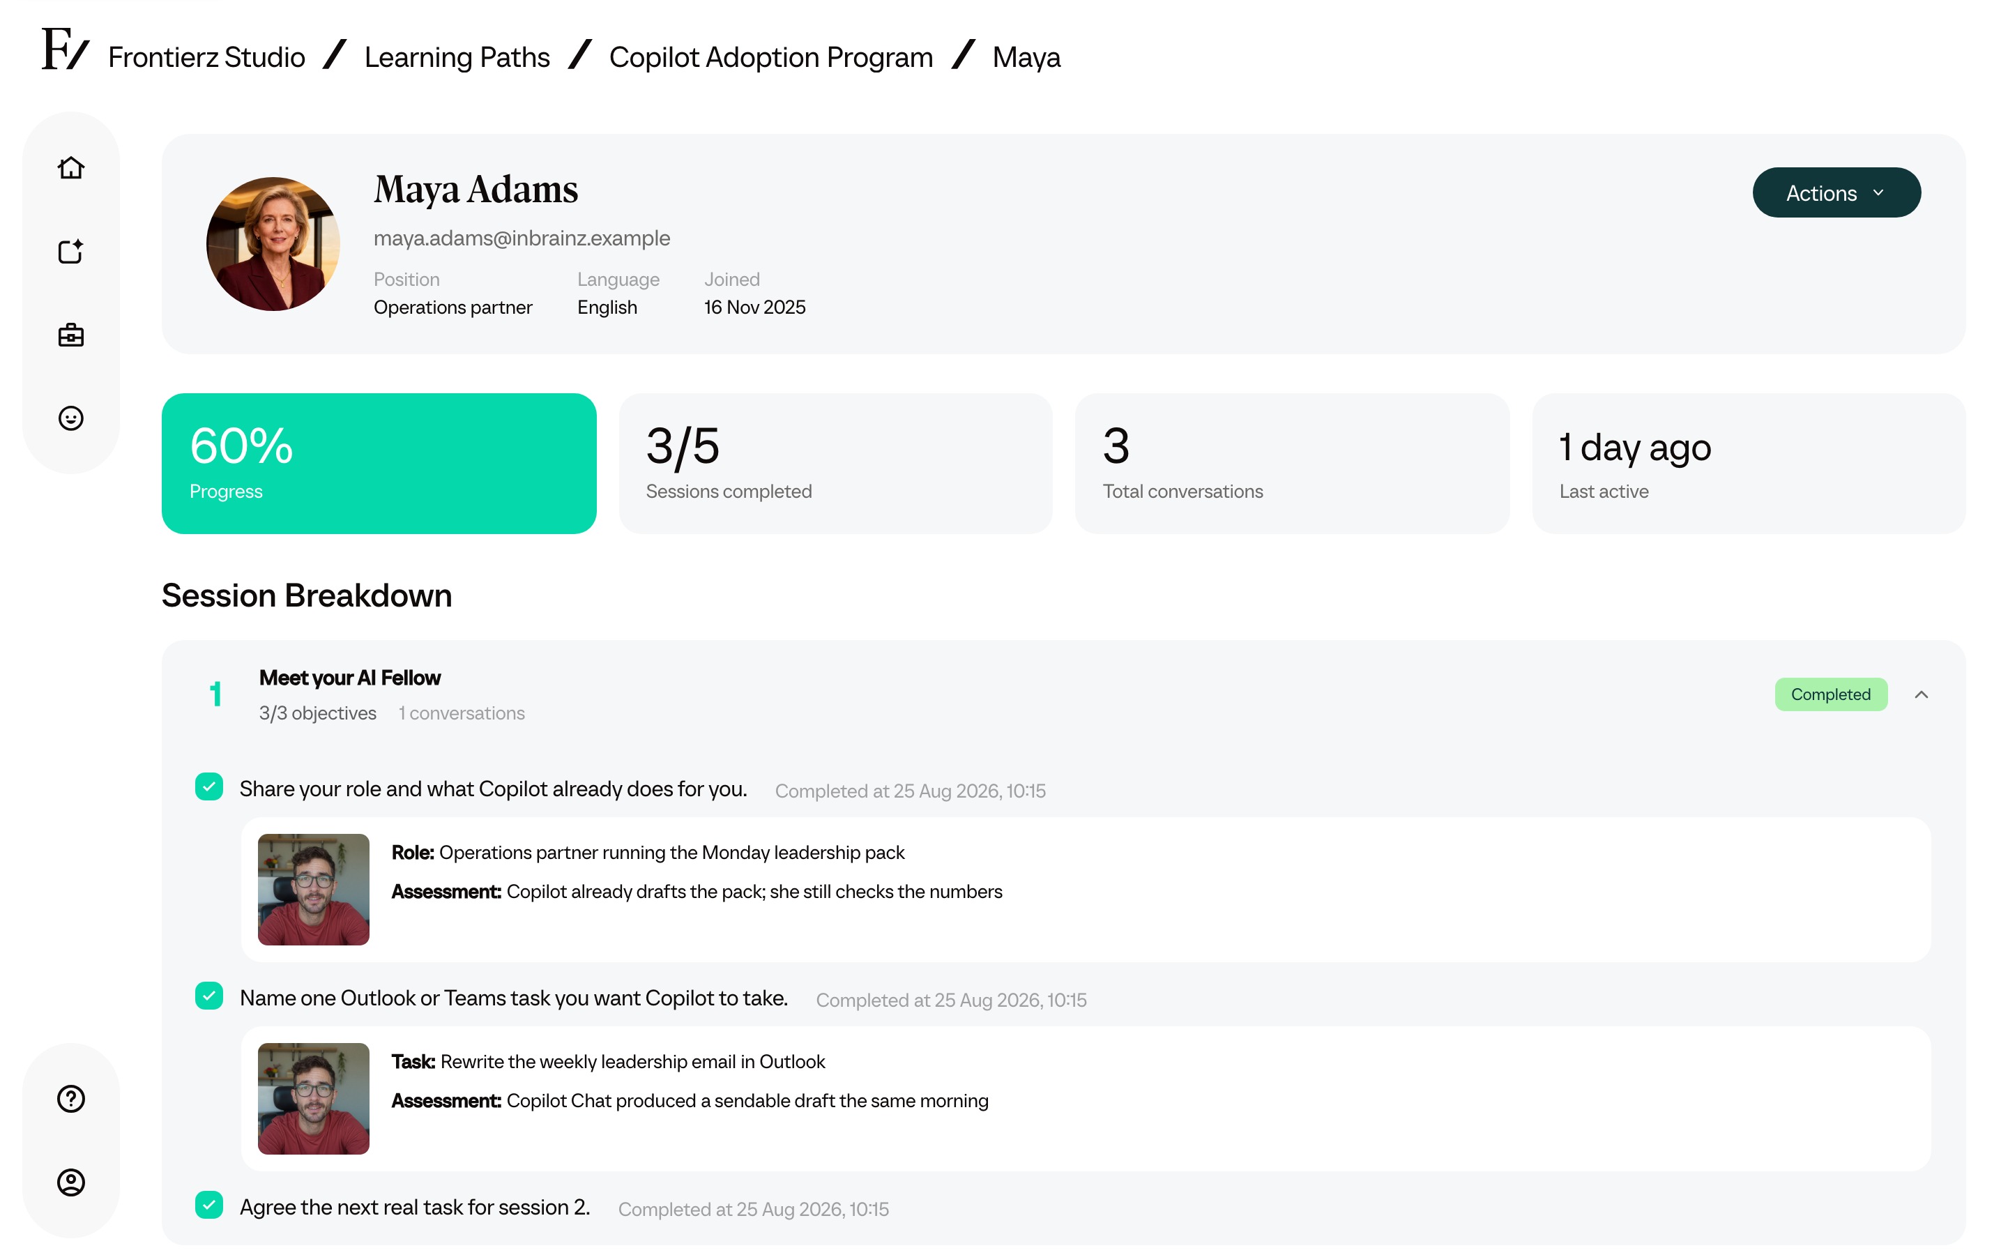Click the Session Breakdown heading

307,595
